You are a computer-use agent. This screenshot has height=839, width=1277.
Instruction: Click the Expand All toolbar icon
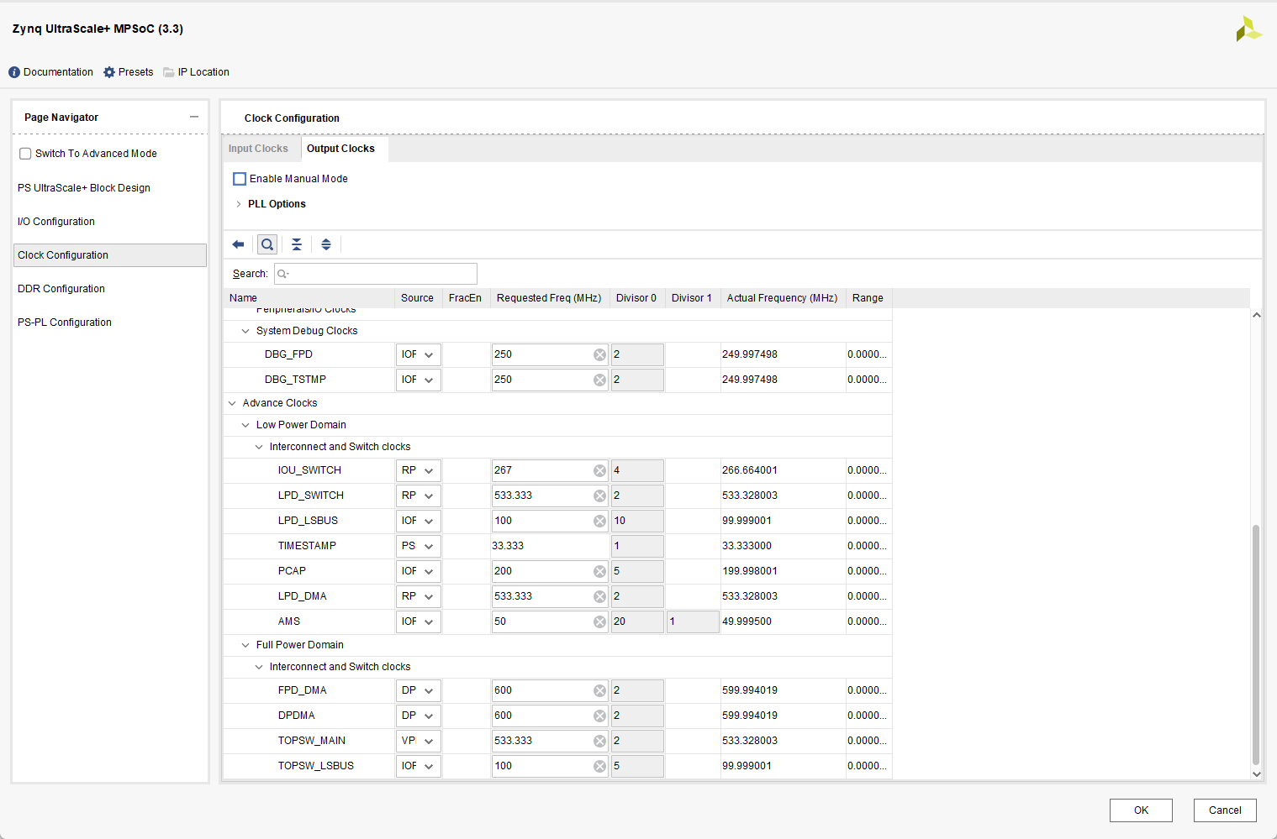[326, 244]
